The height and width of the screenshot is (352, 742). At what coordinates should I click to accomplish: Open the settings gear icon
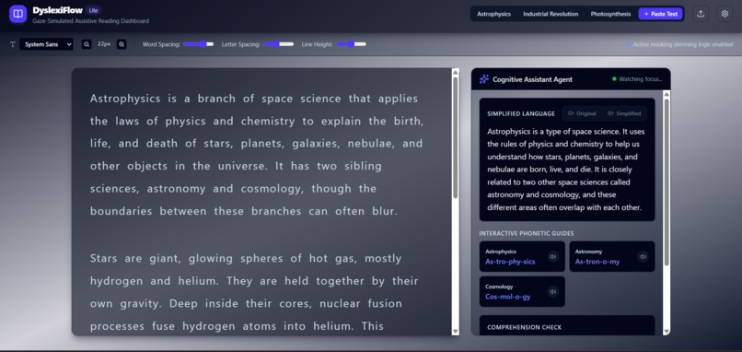[x=725, y=14]
